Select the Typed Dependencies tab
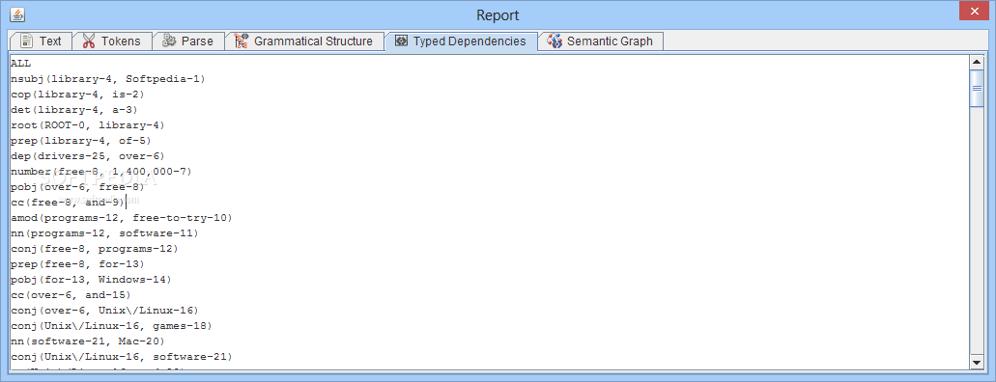Screen dimensions: 996x382 tap(461, 41)
